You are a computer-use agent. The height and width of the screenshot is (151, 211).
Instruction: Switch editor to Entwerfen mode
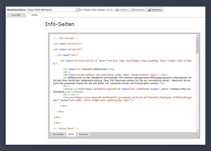58,134
